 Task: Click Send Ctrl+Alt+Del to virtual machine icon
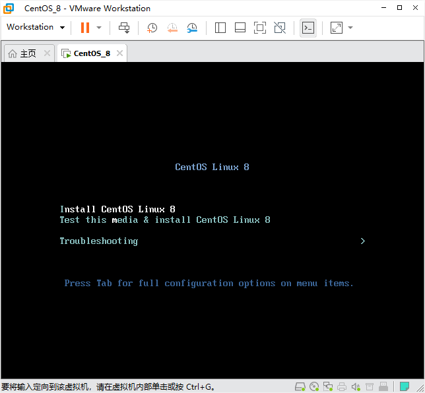pos(124,28)
